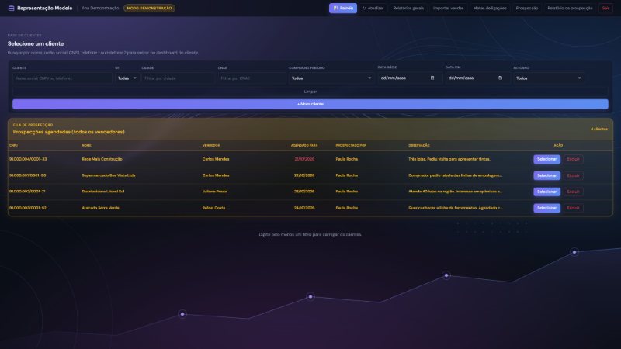Screen dimensions: 621x349
Task: Click vendedor Juliana Prado cell
Action: tap(215, 192)
